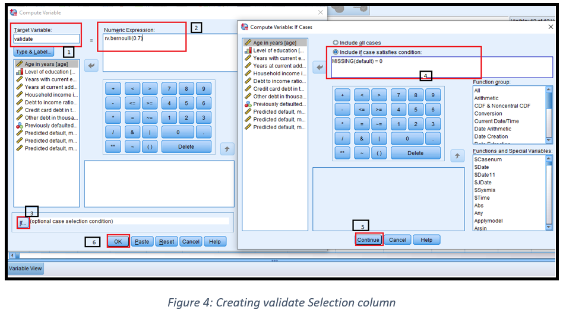
Task: Click the up arrow beside the If Cases Delete key
Action: 456,156
